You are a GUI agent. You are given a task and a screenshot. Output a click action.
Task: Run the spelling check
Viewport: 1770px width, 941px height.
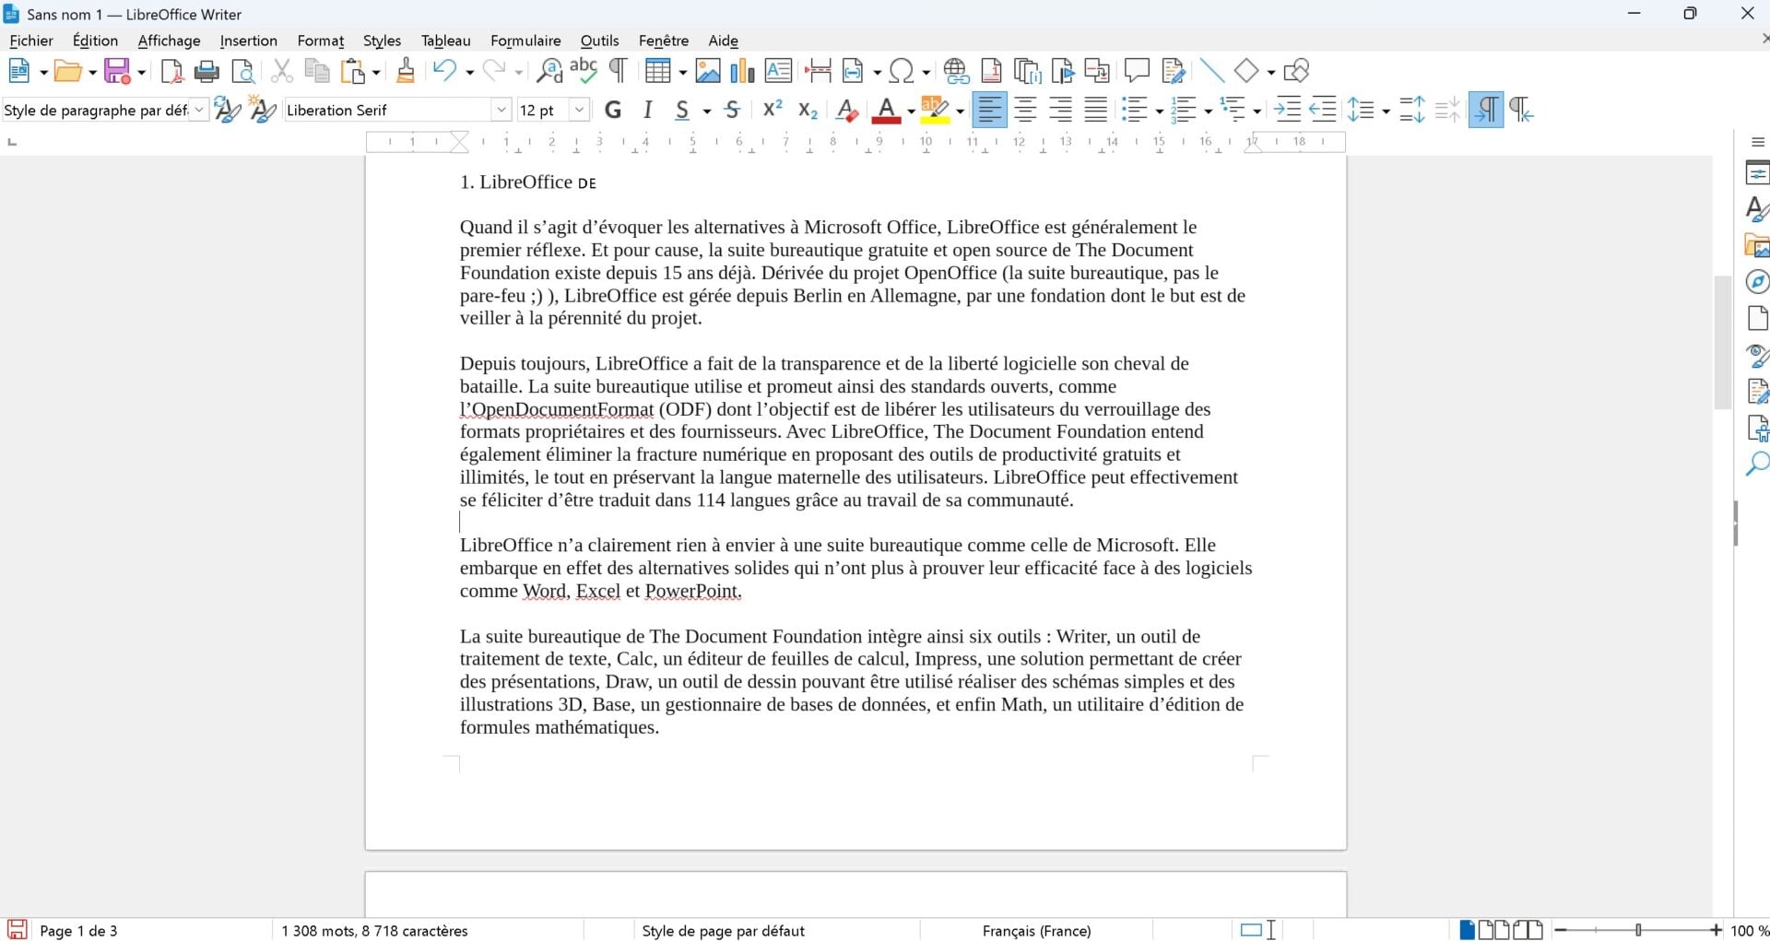pos(584,71)
